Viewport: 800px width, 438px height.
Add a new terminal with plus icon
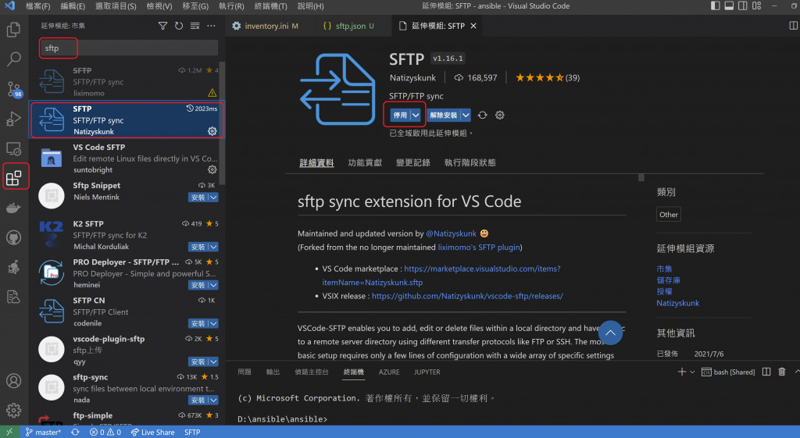tap(681, 372)
